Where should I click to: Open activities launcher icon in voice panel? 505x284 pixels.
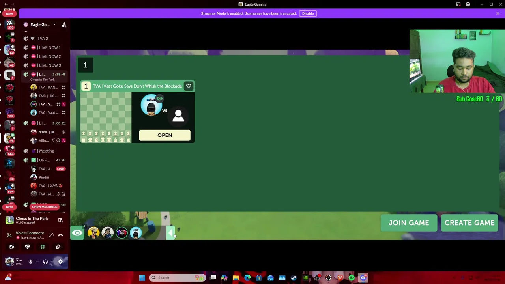[43, 247]
